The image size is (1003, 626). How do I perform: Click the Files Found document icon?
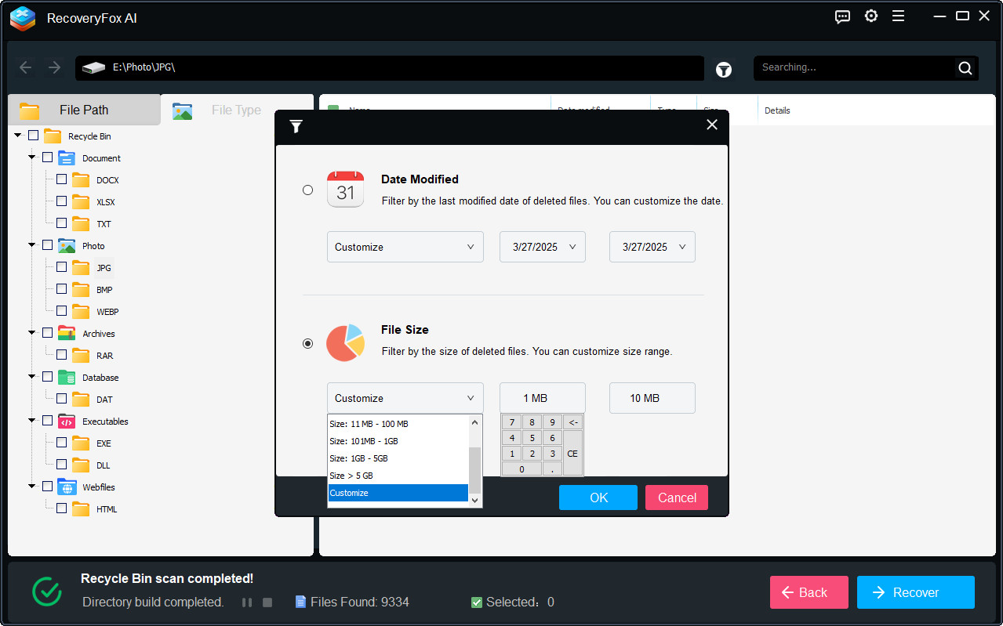click(x=300, y=602)
